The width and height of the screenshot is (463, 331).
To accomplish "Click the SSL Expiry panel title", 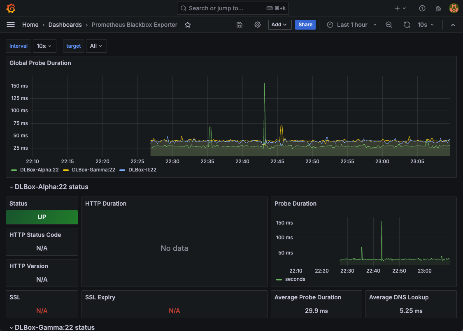I will click(100, 297).
